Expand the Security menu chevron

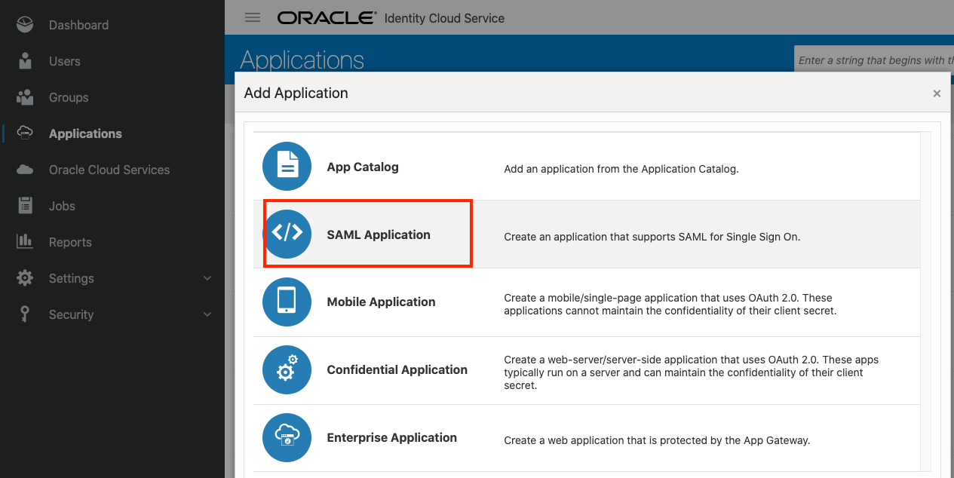pyautogui.click(x=207, y=314)
